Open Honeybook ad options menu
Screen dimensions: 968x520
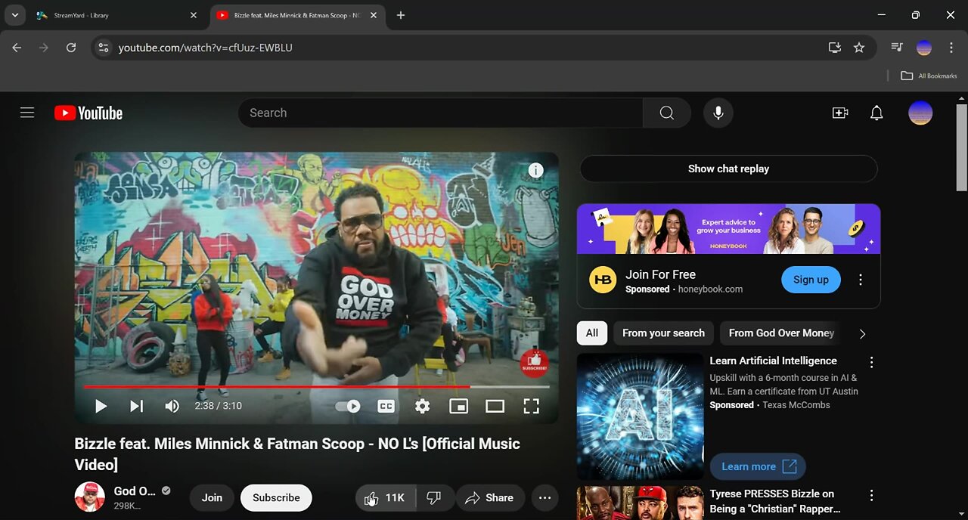pyautogui.click(x=861, y=280)
